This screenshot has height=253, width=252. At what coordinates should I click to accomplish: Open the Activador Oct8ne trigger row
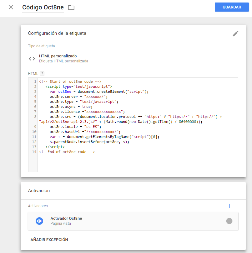point(125,221)
